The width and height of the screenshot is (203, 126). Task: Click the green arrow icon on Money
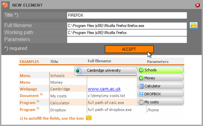pyautogui.click(x=141, y=78)
